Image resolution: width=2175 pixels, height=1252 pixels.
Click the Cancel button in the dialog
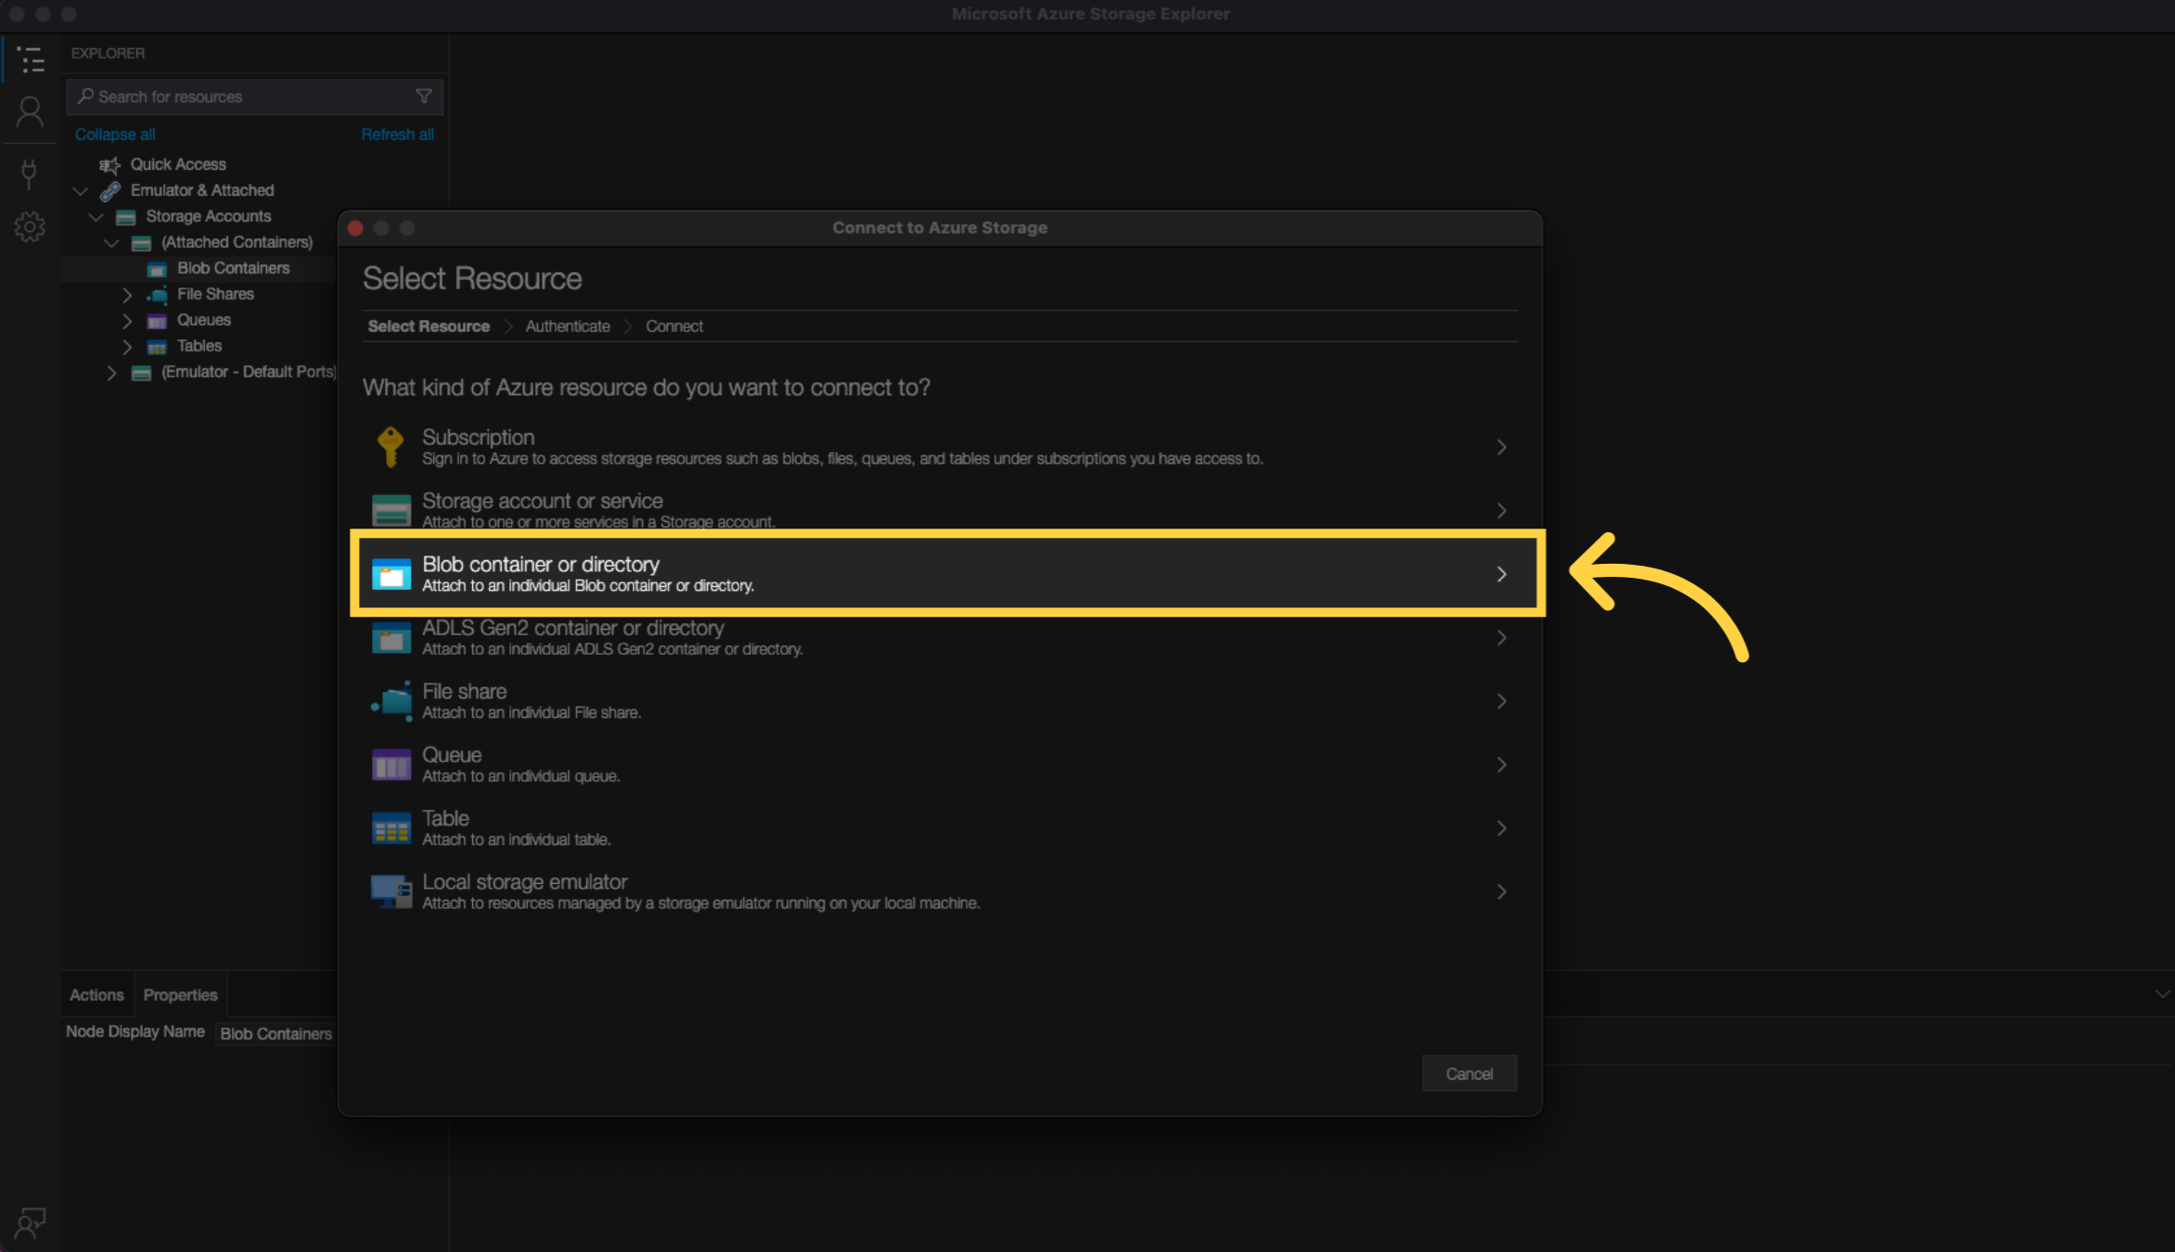pyautogui.click(x=1469, y=1073)
